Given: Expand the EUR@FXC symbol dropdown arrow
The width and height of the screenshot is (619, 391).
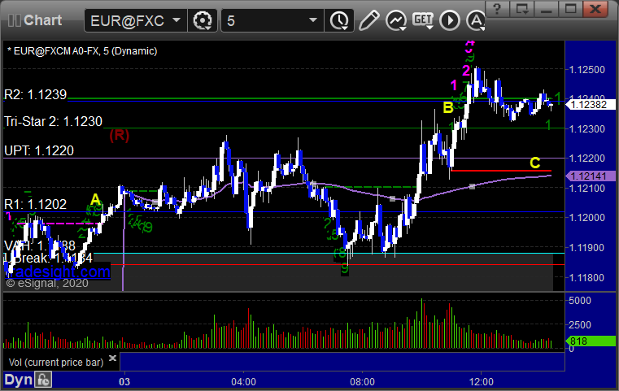Looking at the screenshot, I should pos(177,20).
